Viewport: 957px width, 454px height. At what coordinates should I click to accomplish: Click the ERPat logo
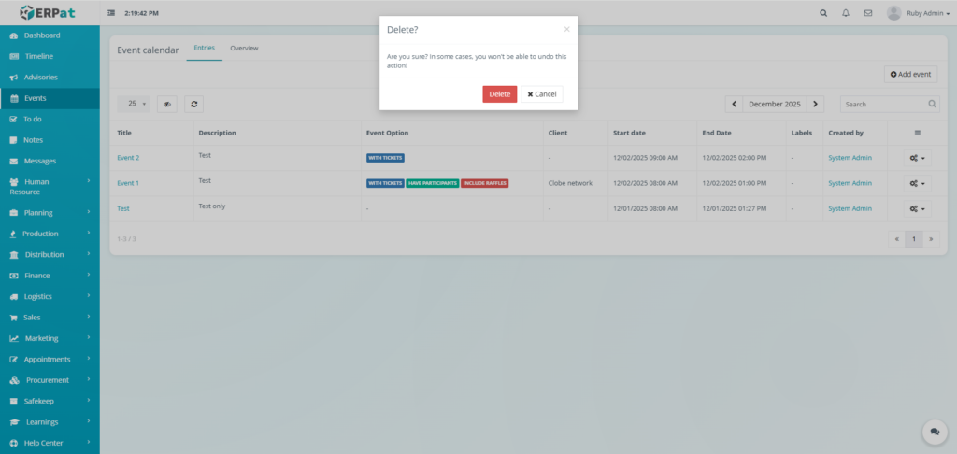coord(48,12)
